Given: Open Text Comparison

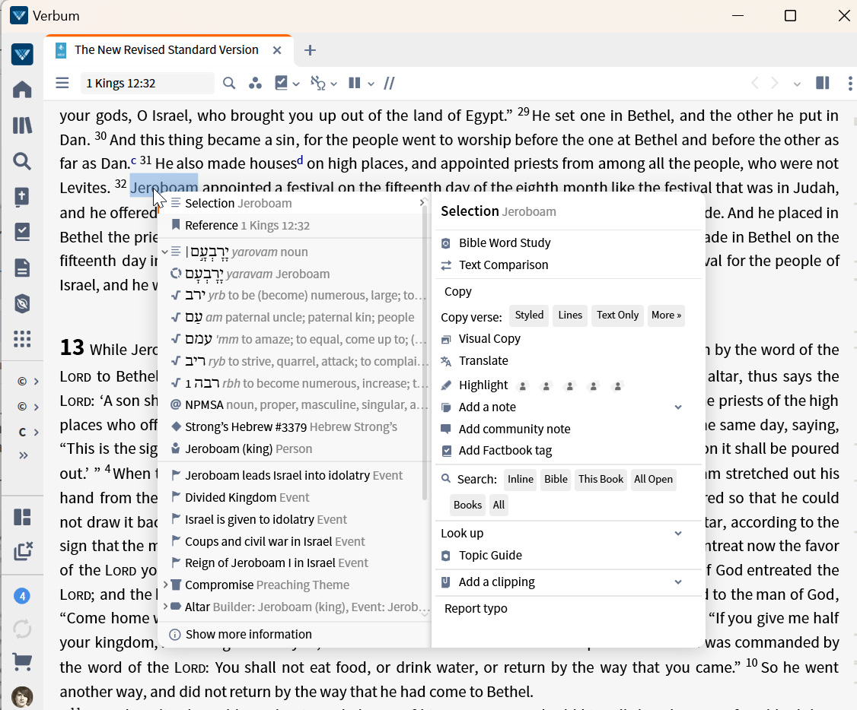Looking at the screenshot, I should click(503, 265).
